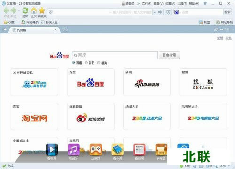This screenshot has height=169, width=235.
Task: Select the 谷歌 search radio button
Action: (86, 63)
